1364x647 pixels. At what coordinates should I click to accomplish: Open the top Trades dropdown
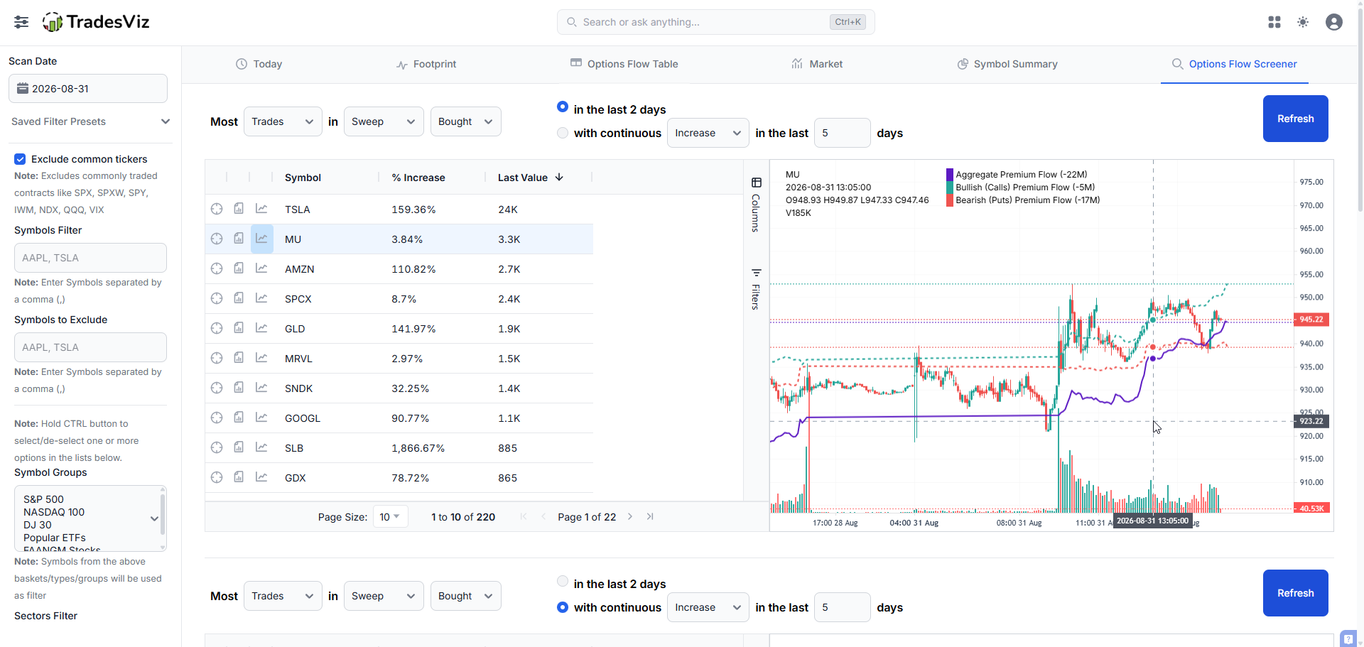click(283, 121)
